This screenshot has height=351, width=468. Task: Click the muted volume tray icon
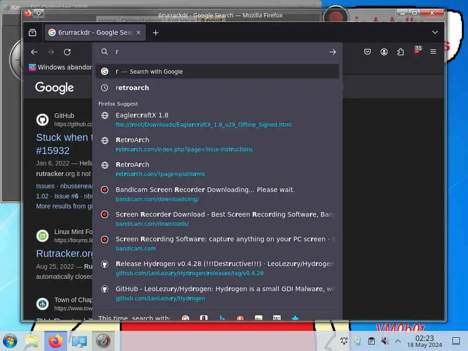[x=385, y=340]
